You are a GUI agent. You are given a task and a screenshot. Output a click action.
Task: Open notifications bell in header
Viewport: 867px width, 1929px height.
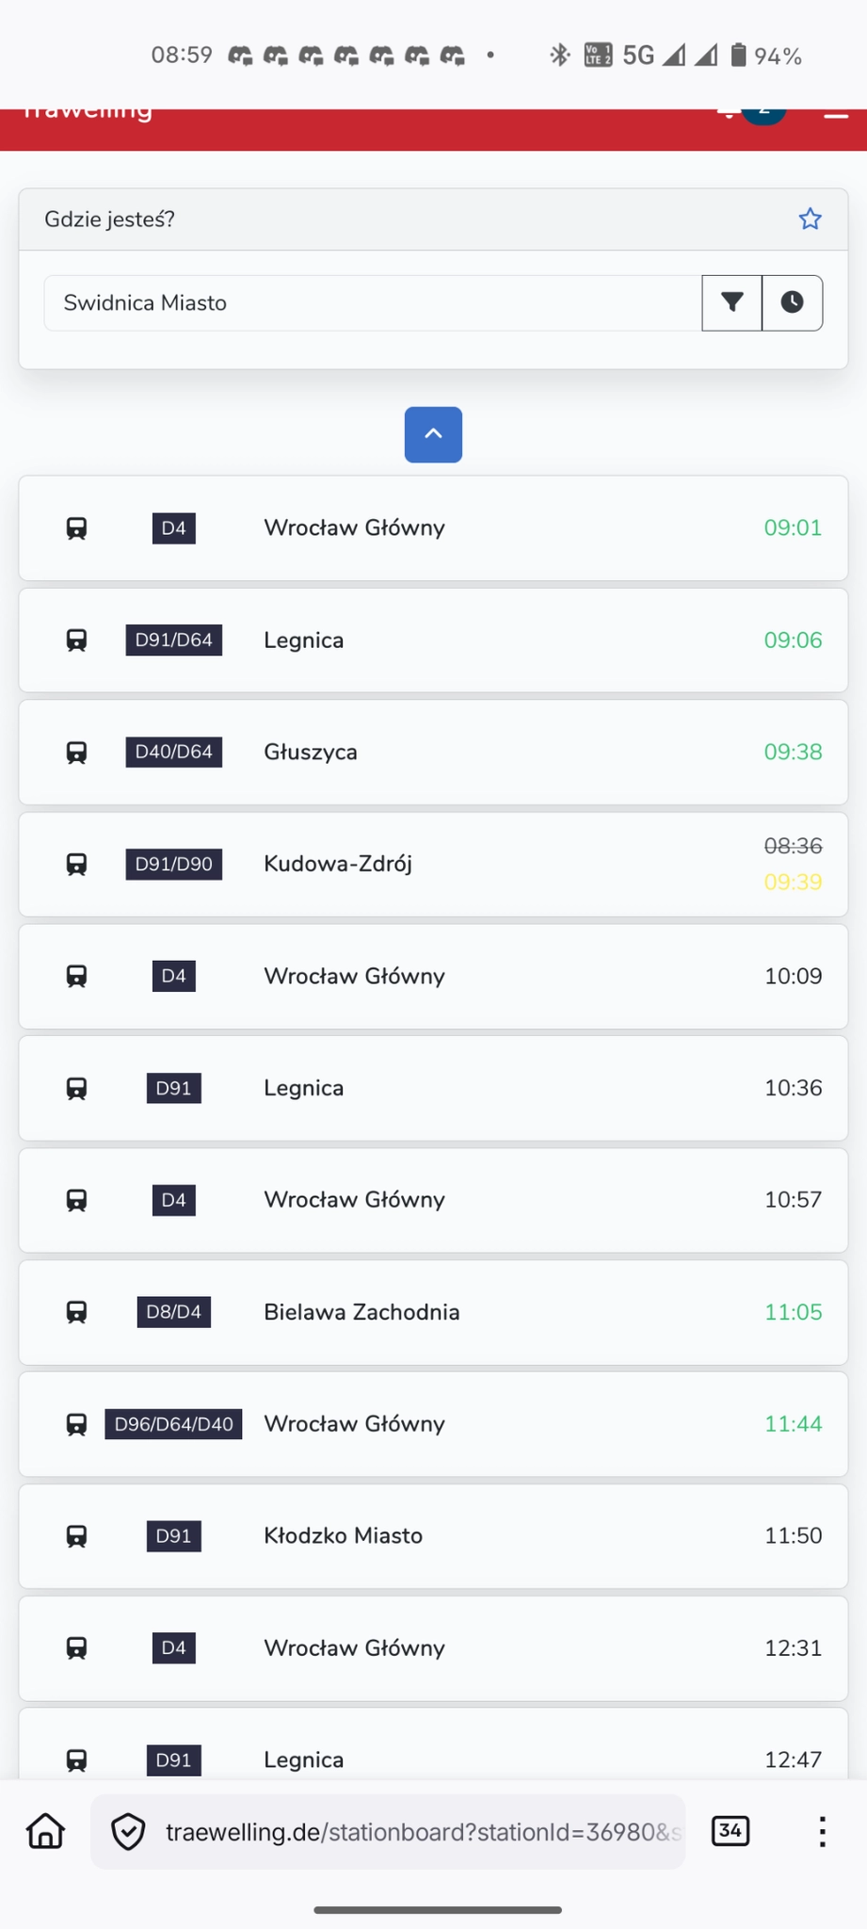point(727,113)
